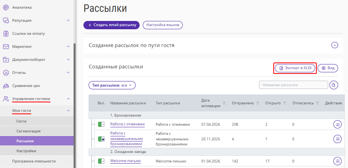Open the Тип рассылки filter dropdown

click(x=112, y=85)
